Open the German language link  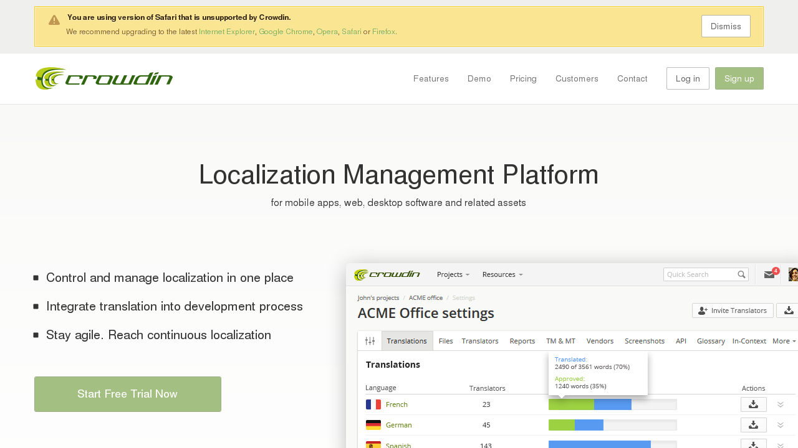coord(399,425)
